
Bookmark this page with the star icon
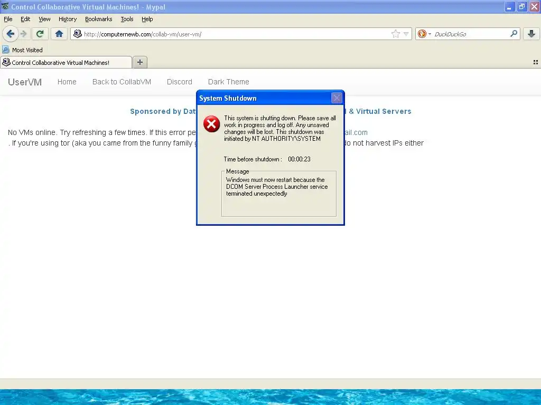(395, 34)
